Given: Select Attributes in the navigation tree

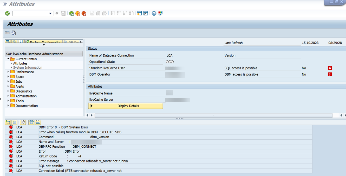Looking at the screenshot, I should click(20, 63).
